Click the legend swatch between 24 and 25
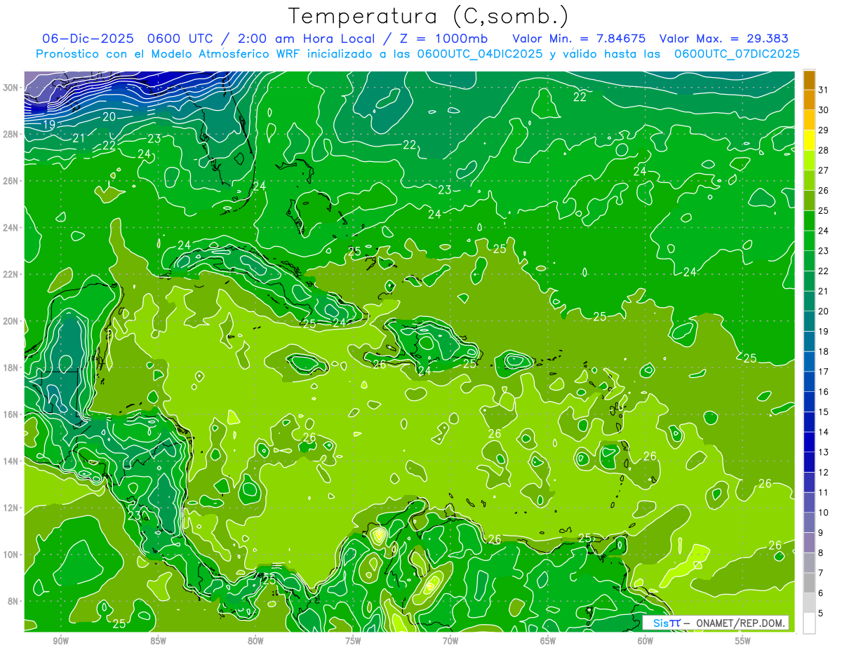842x650 pixels. tap(809, 220)
